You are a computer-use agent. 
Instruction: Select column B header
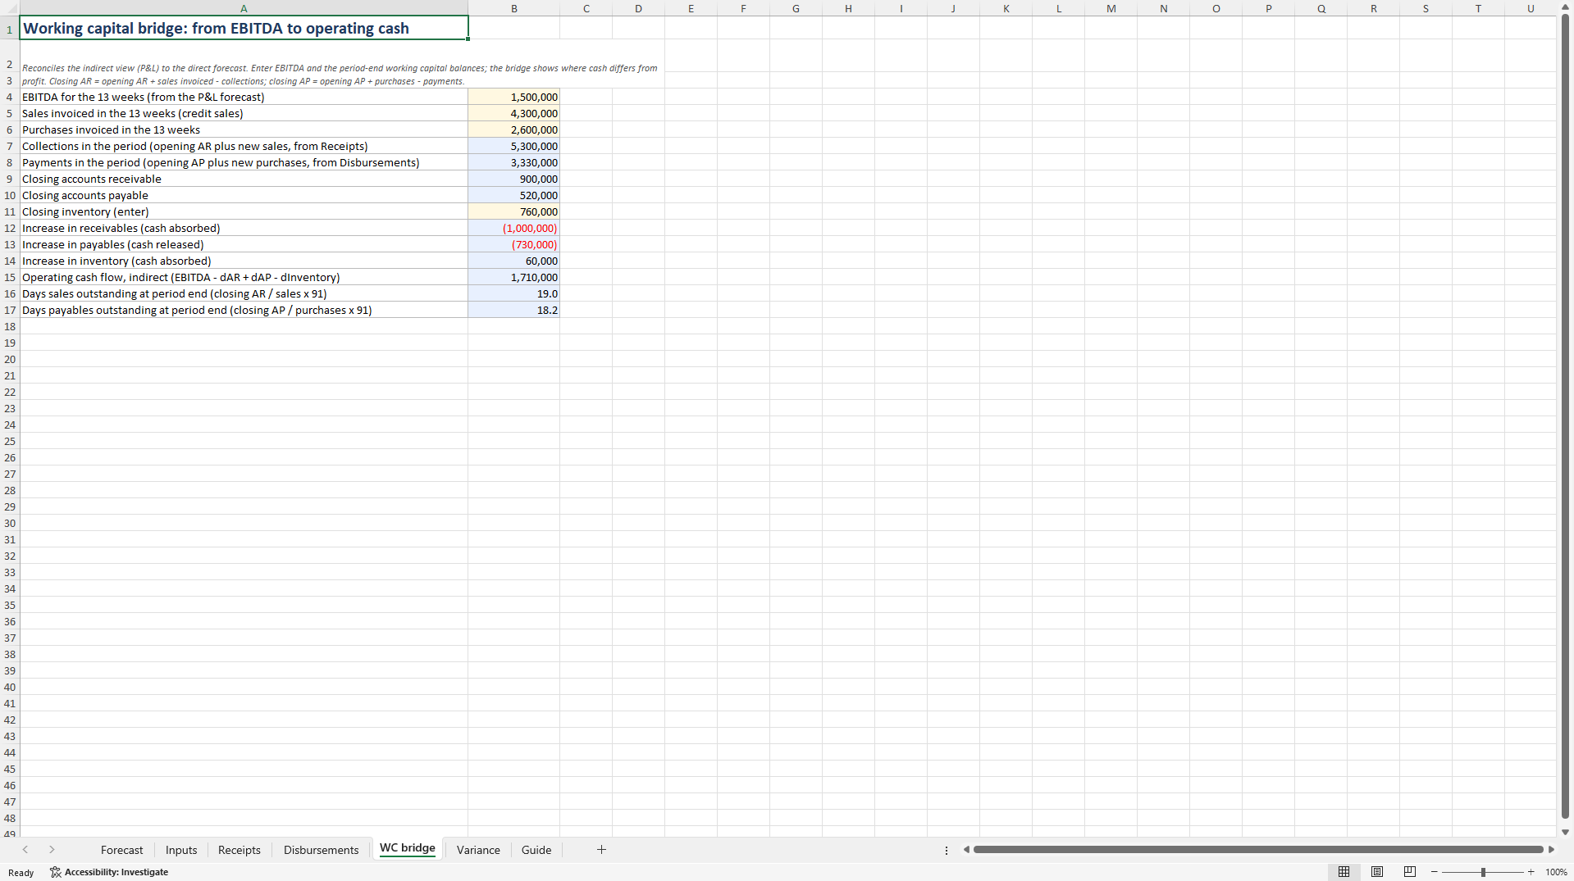pos(514,8)
